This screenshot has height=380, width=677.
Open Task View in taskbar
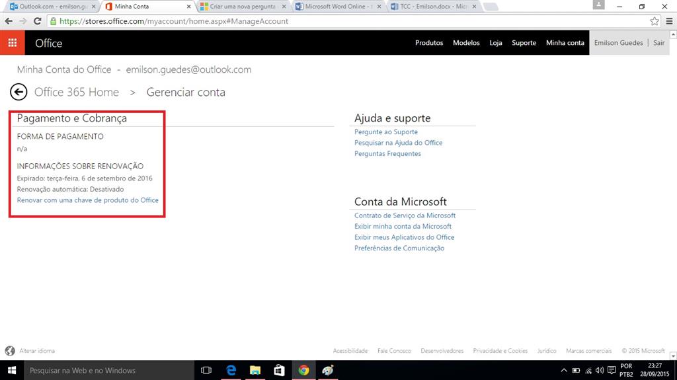click(206, 370)
